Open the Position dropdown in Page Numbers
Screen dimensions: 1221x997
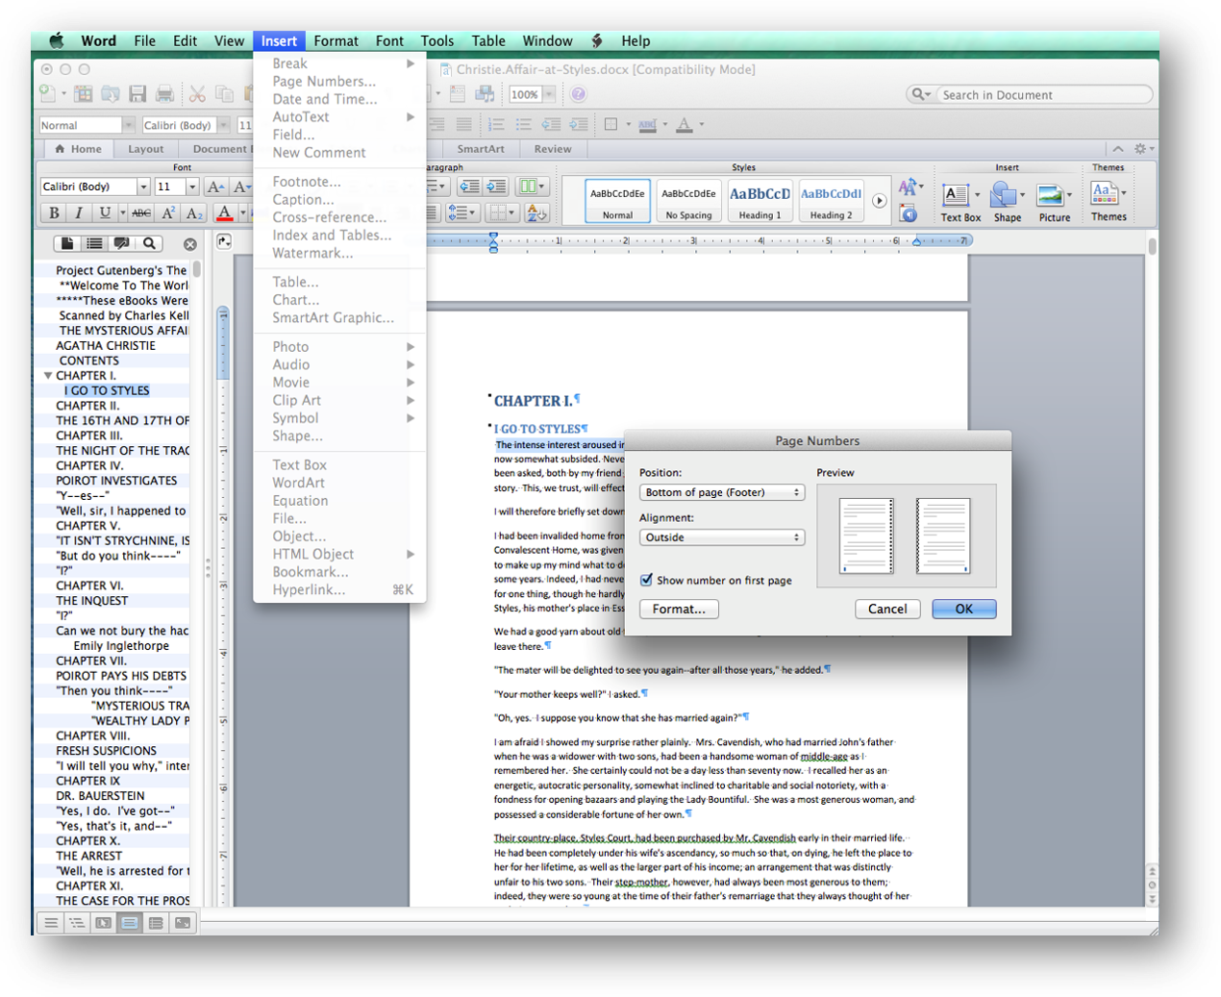click(721, 492)
